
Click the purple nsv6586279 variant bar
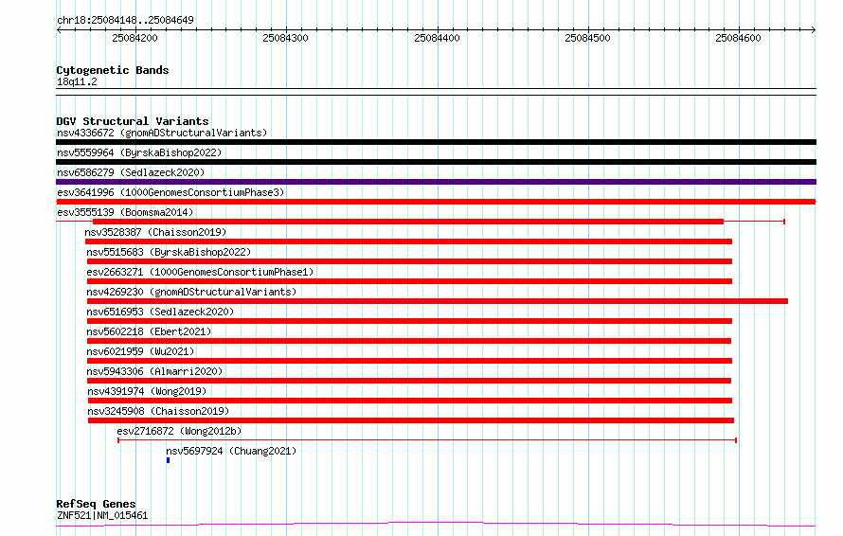(436, 182)
